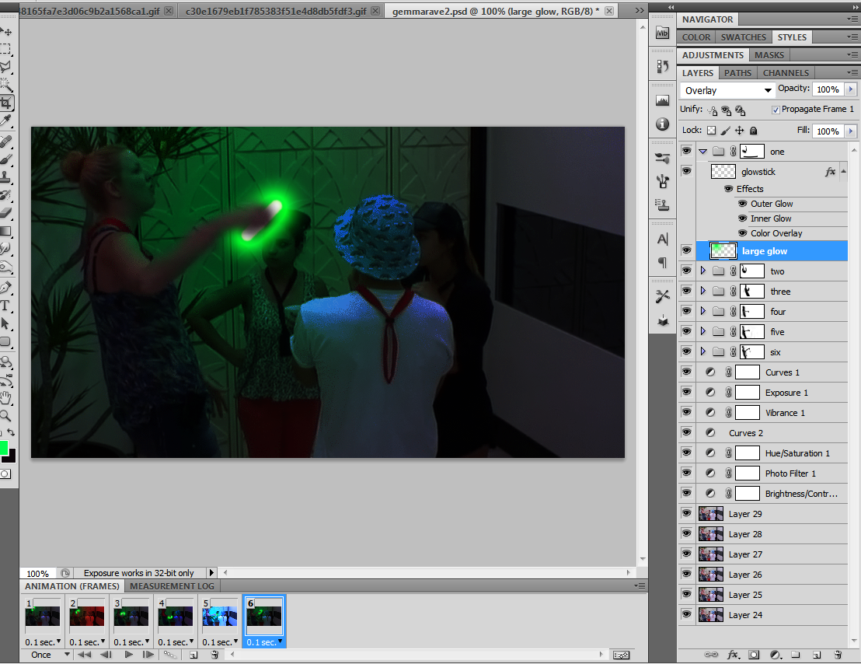Switch to c30e1679eb1f gif document tab
Viewport: 861px width, 664px height.
pos(276,11)
